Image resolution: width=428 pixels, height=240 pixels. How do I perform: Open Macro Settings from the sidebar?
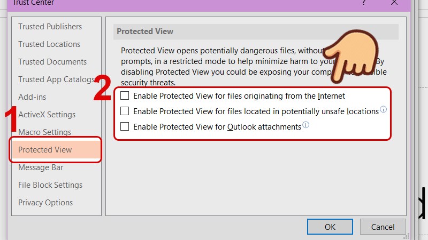click(x=45, y=132)
